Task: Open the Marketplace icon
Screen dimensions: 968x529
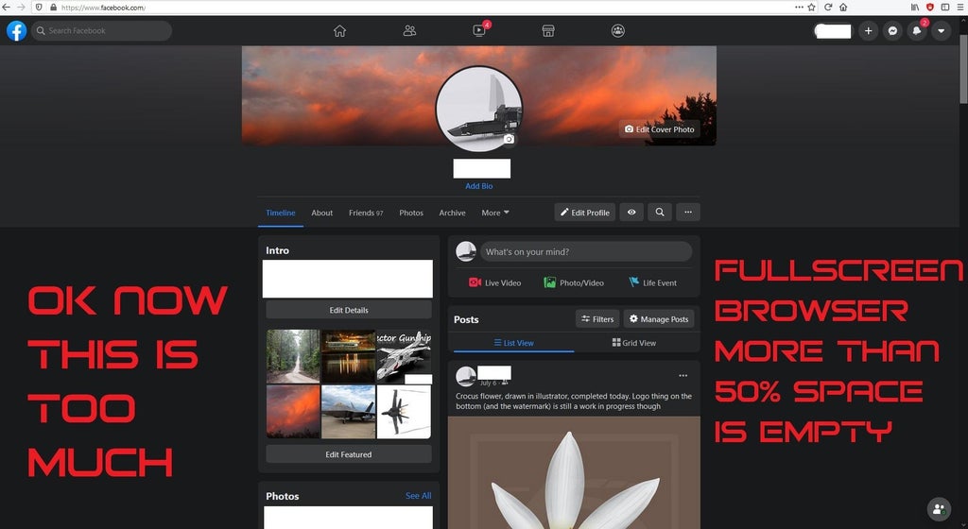Action: tap(548, 31)
